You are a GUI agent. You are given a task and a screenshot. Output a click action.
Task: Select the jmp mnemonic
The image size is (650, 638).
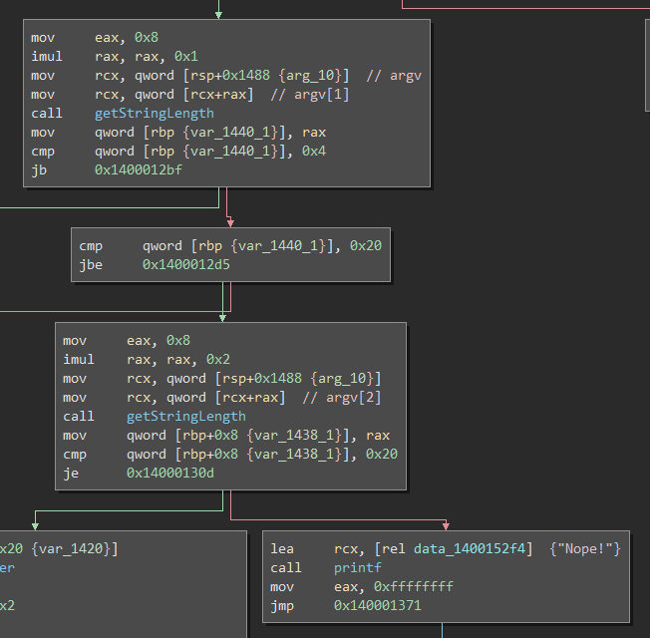point(282,605)
